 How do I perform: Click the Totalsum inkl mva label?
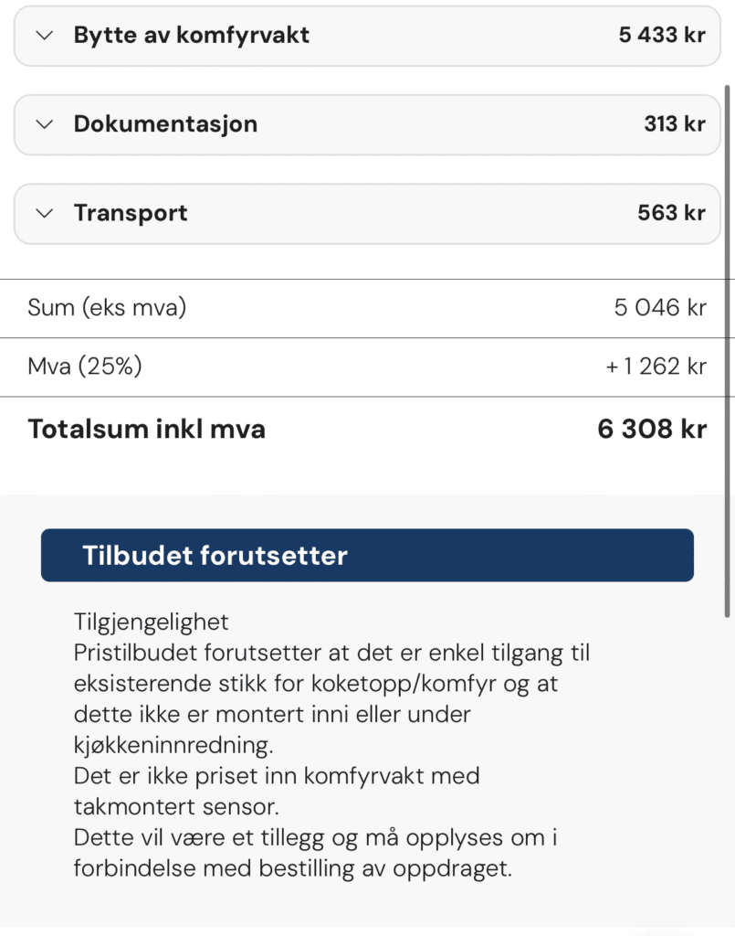click(x=146, y=430)
